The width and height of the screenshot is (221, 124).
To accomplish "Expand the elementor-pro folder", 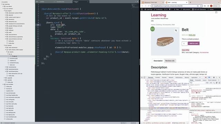I will pos(6,21).
